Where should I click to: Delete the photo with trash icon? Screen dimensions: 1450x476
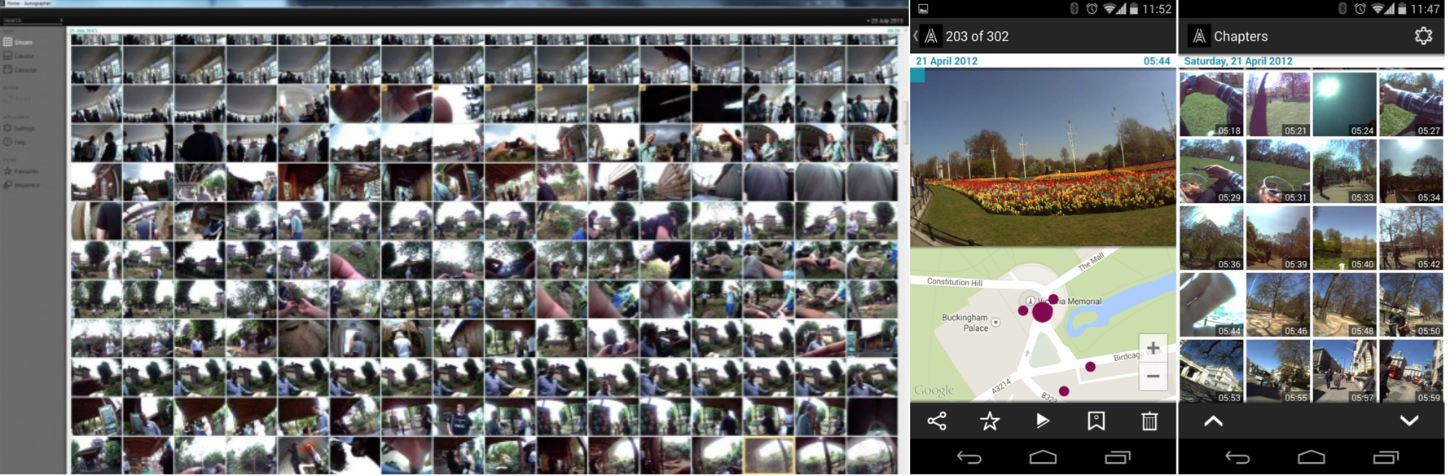click(x=1149, y=421)
